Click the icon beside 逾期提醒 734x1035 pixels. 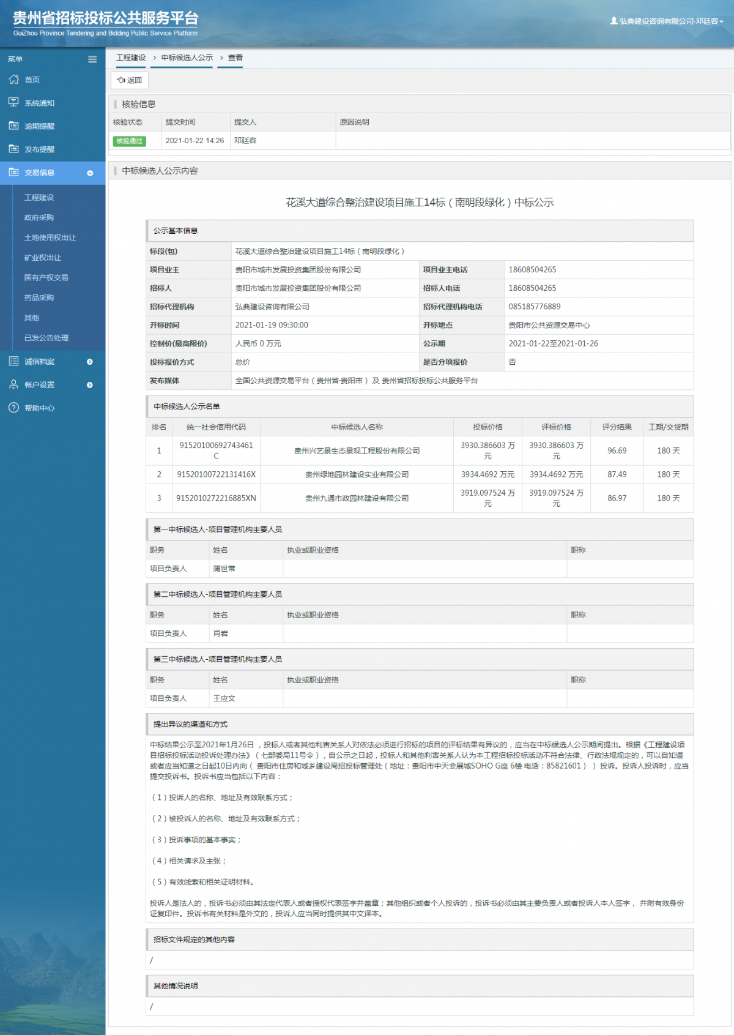tap(13, 125)
